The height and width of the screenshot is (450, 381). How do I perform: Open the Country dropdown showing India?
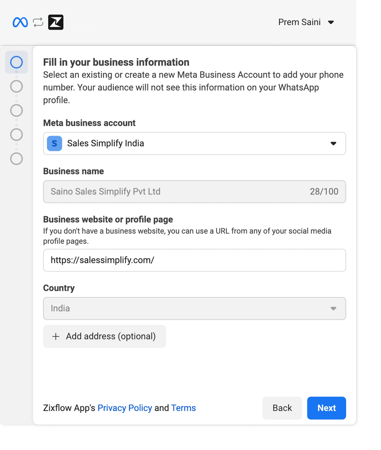[194, 309]
